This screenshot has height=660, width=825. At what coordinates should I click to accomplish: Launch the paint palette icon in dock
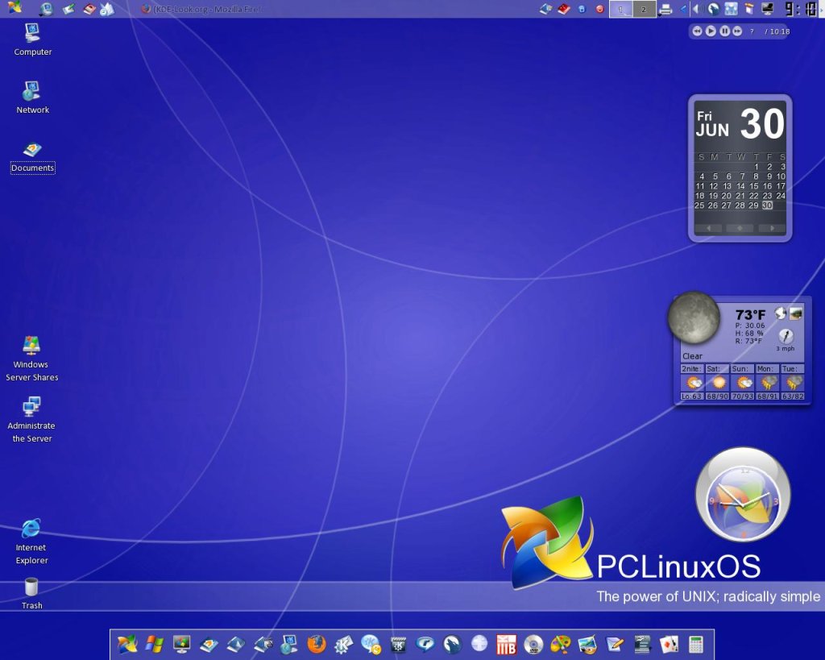point(561,644)
